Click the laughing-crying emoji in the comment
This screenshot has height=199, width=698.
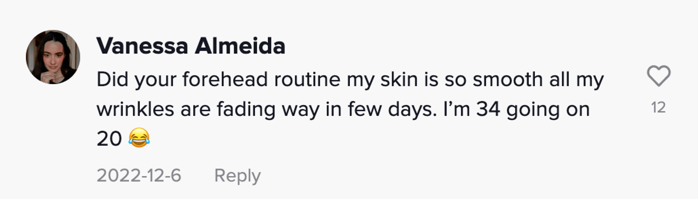[x=139, y=138]
